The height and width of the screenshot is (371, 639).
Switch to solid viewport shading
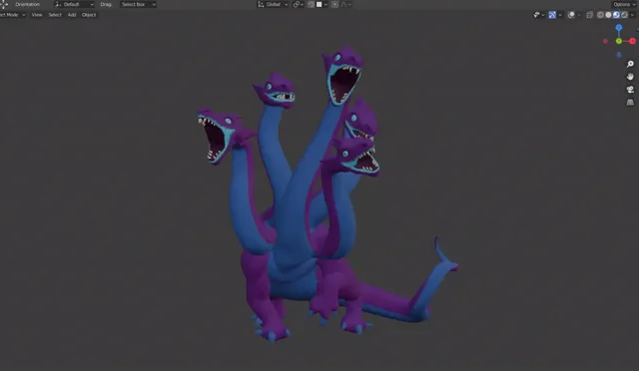pyautogui.click(x=608, y=15)
